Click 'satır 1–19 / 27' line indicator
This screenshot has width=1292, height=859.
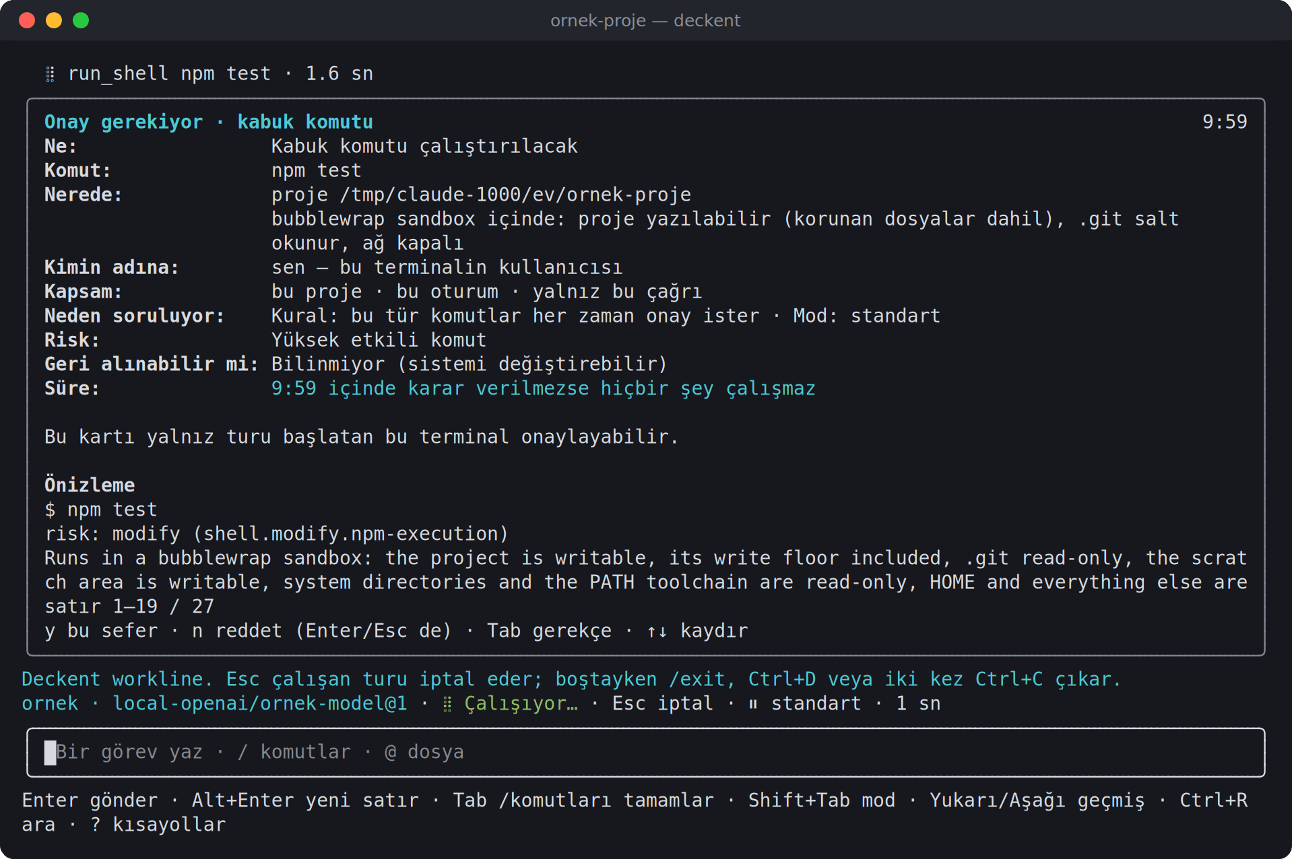point(129,607)
